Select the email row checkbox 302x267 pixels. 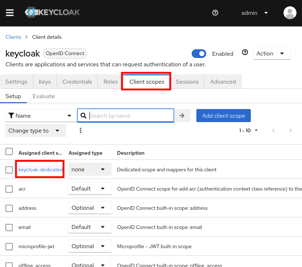[x=9, y=228]
